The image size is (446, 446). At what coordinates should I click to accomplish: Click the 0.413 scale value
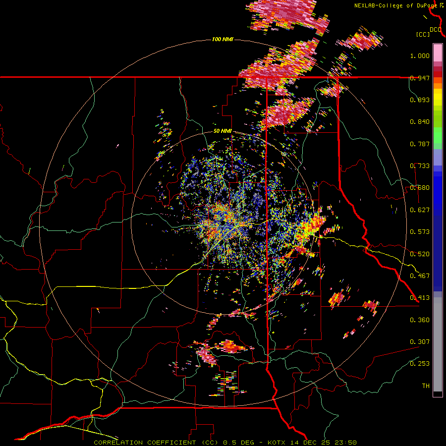(x=420, y=298)
